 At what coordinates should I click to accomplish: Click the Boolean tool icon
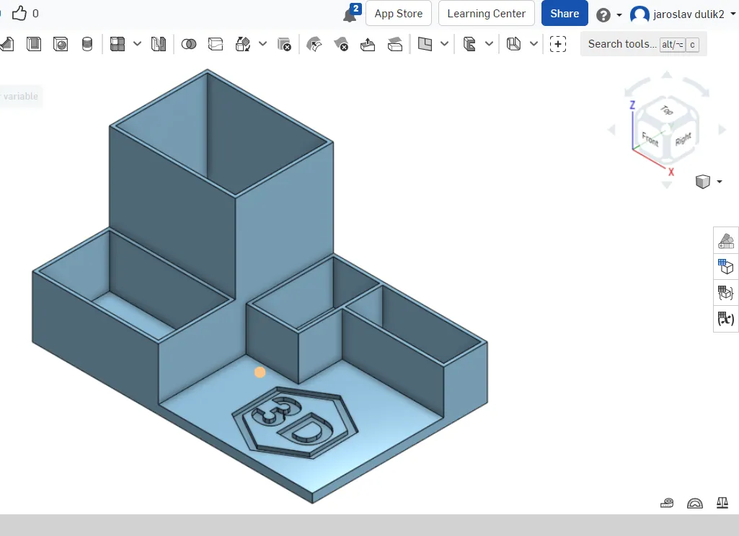point(189,44)
